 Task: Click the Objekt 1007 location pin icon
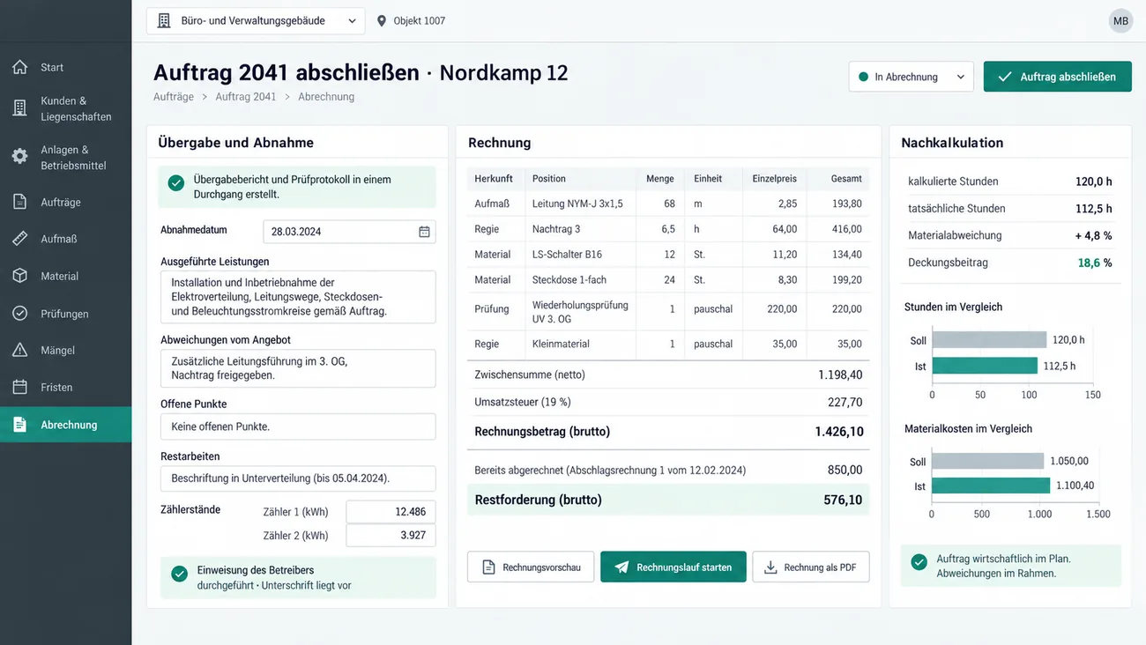382,21
